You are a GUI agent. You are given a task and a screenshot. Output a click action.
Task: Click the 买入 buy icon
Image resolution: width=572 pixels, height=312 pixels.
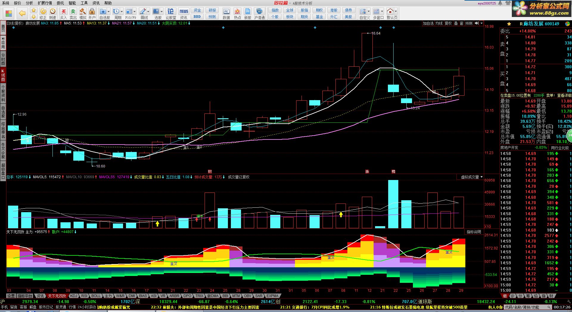[x=63, y=11]
